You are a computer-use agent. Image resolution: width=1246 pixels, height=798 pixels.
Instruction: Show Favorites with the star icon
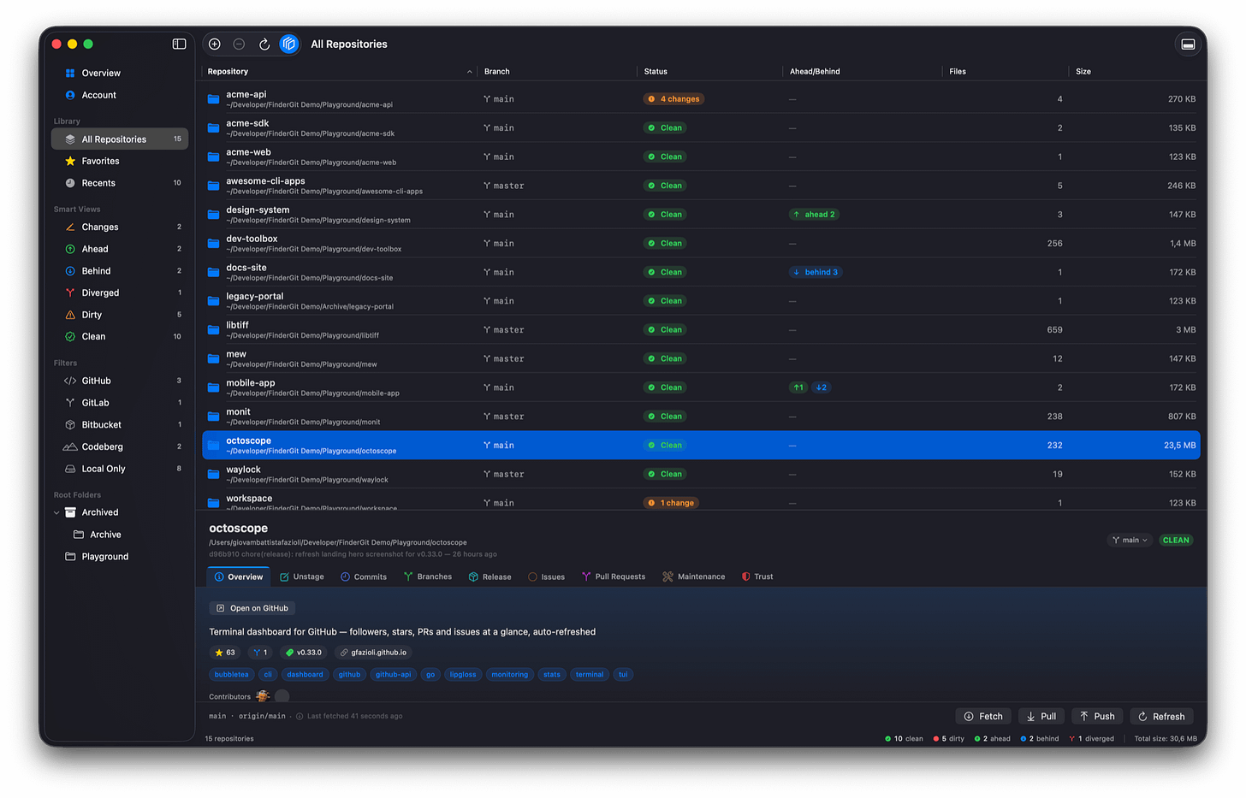point(119,162)
